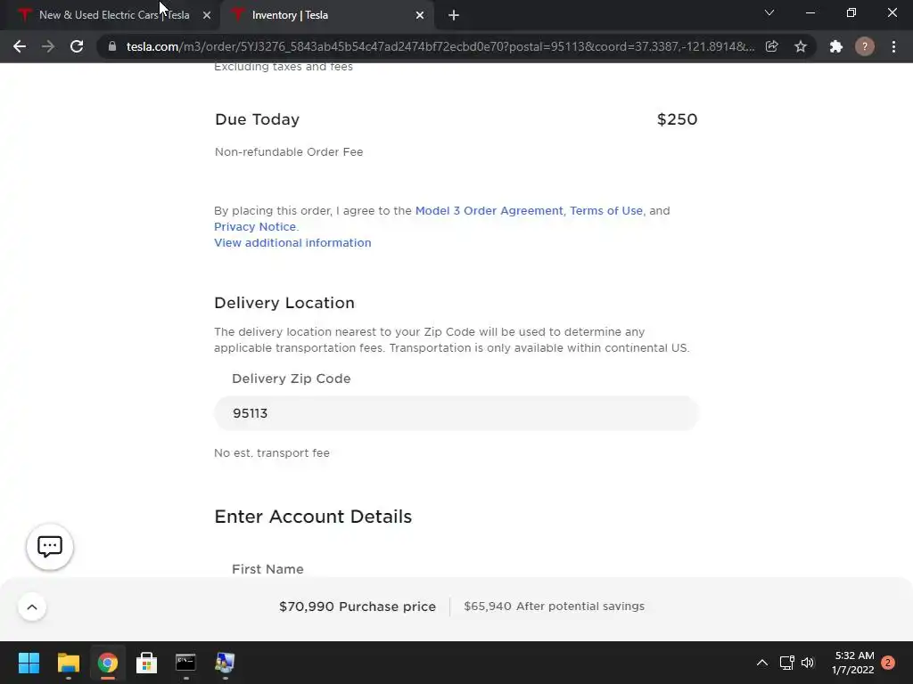Open the Windows Start menu
This screenshot has width=913, height=684.
click(29, 663)
